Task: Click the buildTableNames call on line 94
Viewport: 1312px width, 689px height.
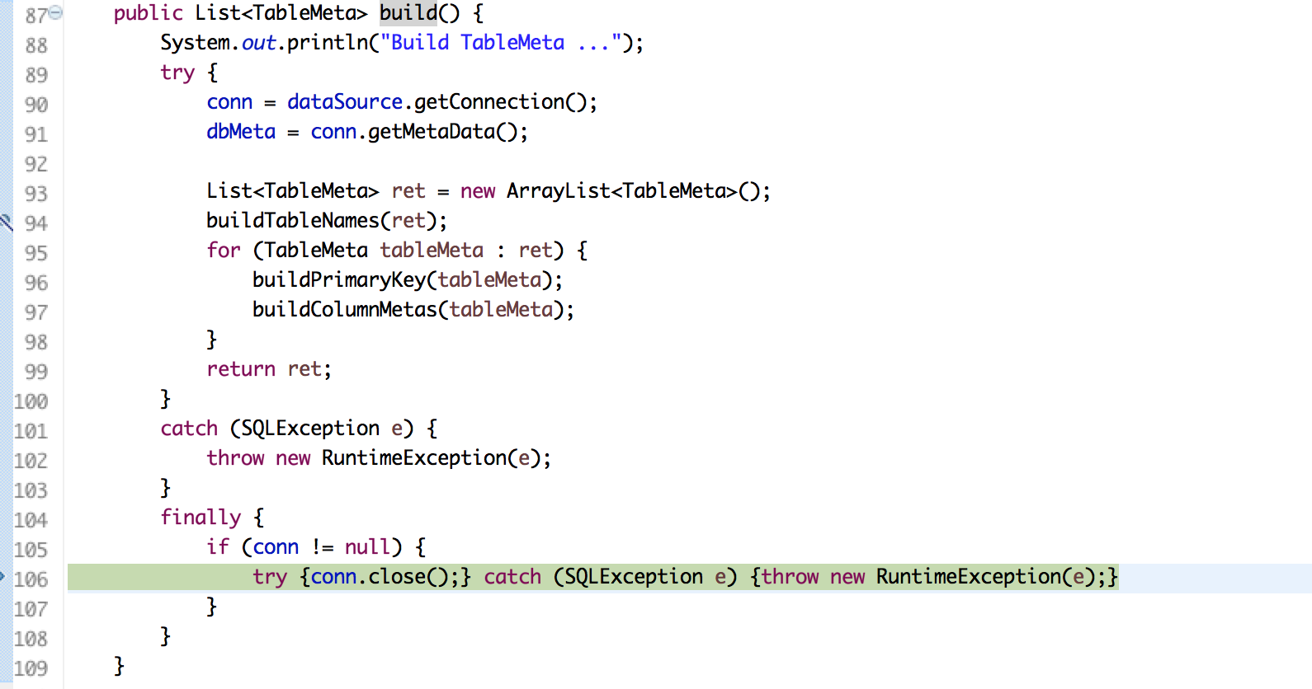Action: [x=293, y=221]
